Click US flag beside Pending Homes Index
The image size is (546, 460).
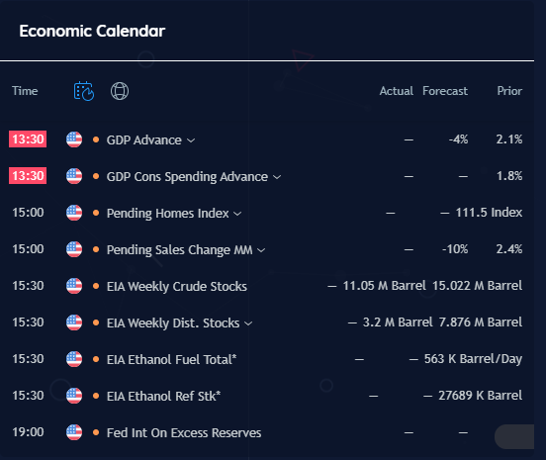[74, 213]
